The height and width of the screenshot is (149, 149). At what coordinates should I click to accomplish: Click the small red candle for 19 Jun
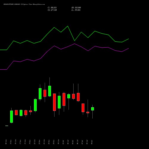(x=31, y=111)
